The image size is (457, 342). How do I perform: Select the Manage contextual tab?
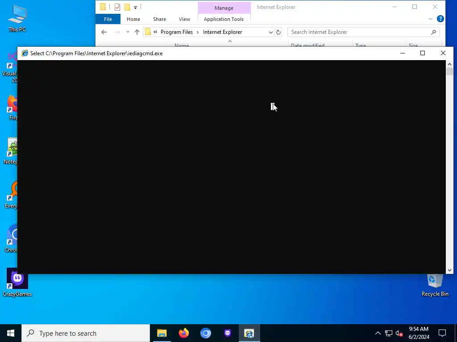[x=224, y=8]
